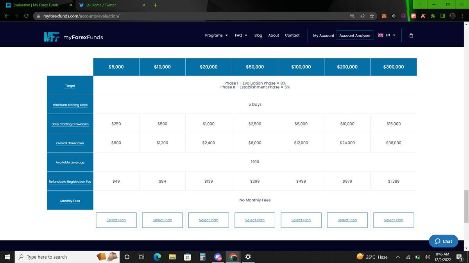Click the Minimum Trading Days label

pos(70,105)
